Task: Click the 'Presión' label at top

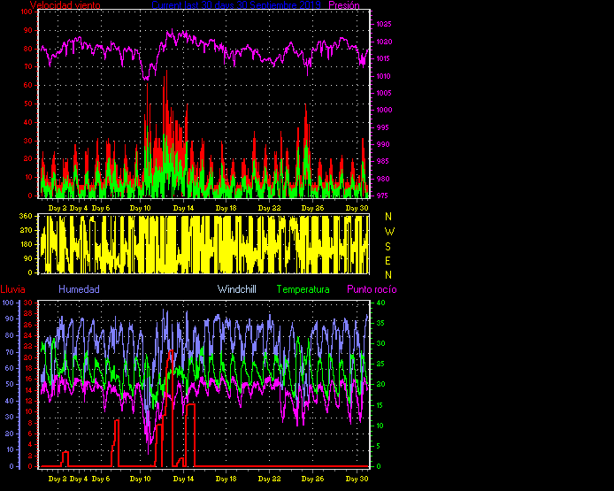Action: (x=344, y=5)
